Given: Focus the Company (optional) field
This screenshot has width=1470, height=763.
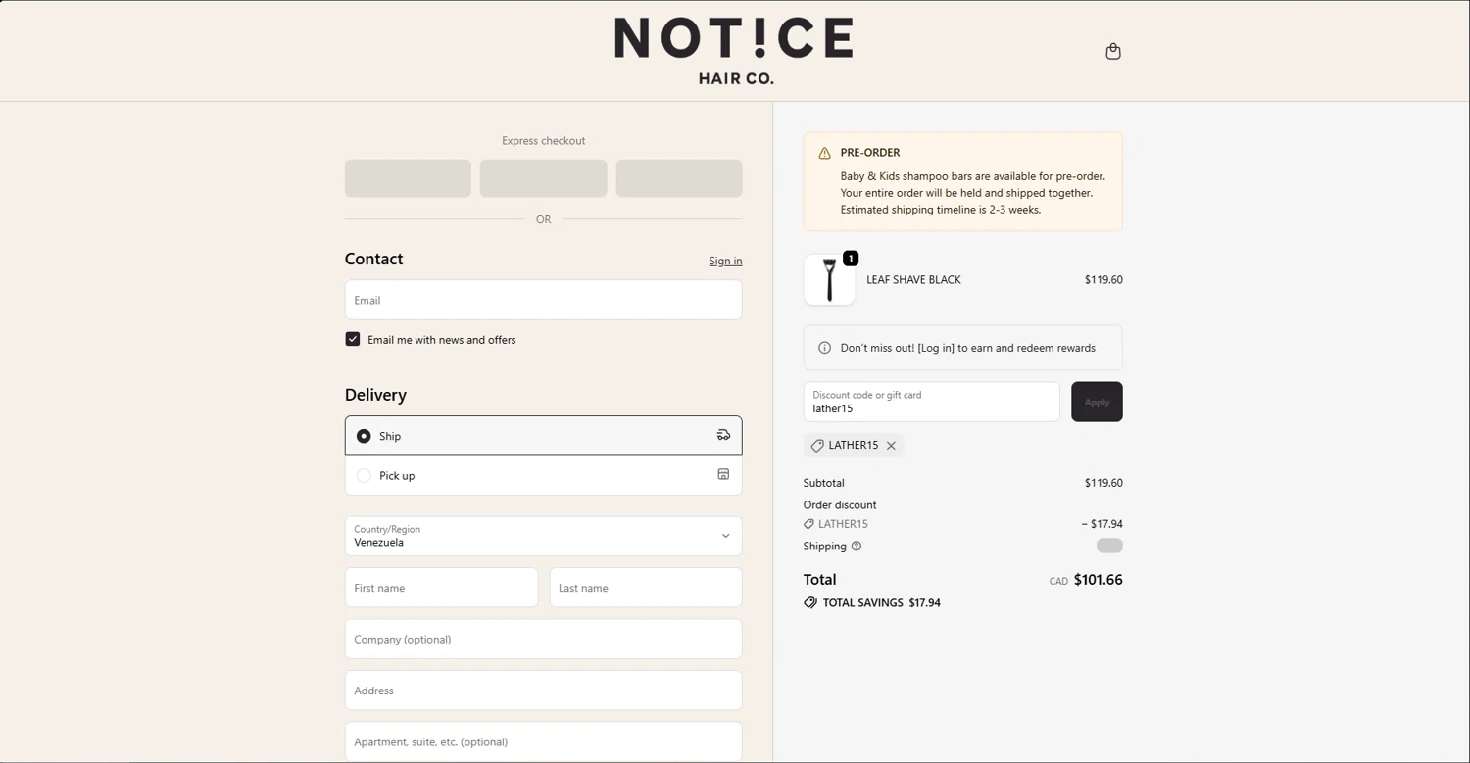Looking at the screenshot, I should [x=543, y=639].
